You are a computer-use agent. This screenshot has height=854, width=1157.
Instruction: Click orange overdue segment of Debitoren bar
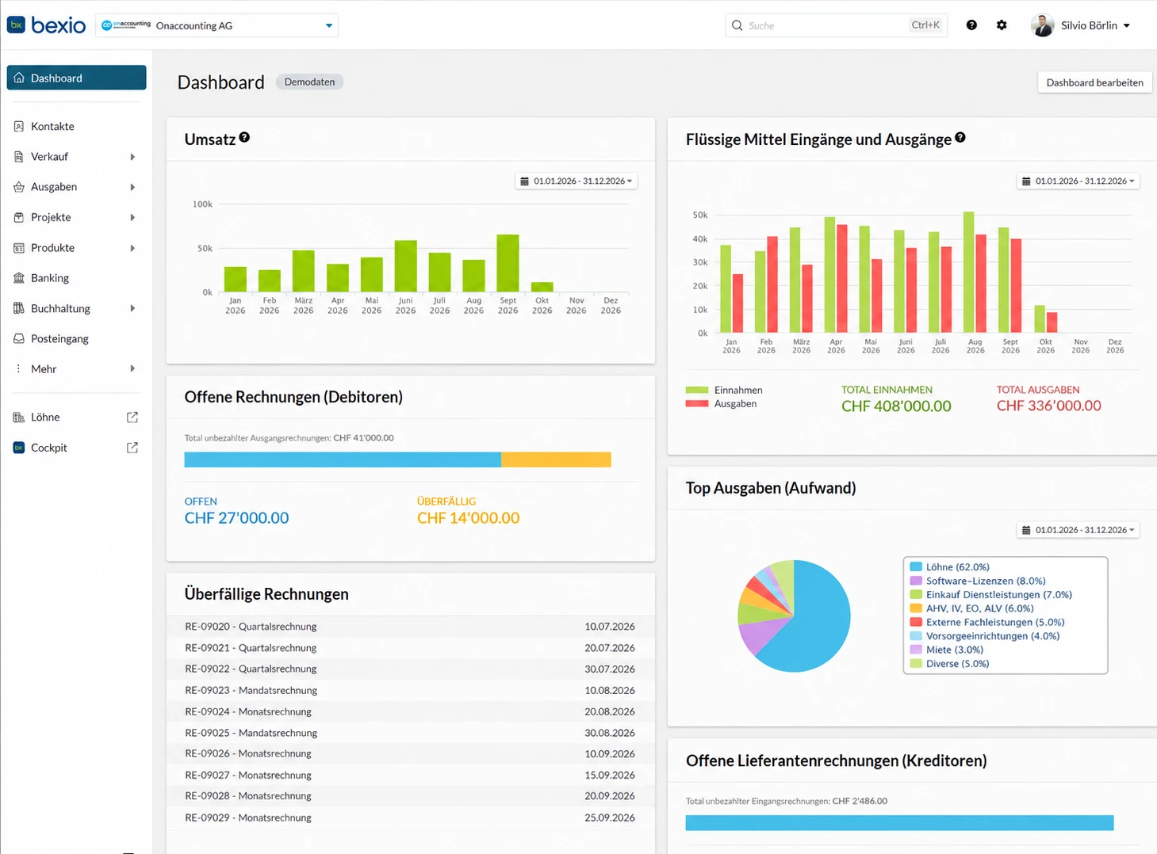point(556,459)
